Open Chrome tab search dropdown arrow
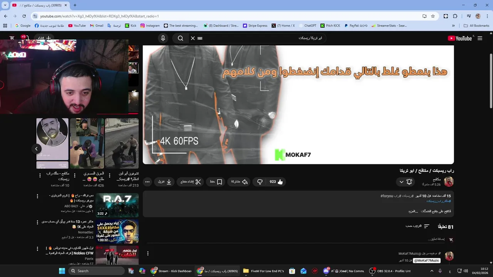 click(x=5, y=5)
